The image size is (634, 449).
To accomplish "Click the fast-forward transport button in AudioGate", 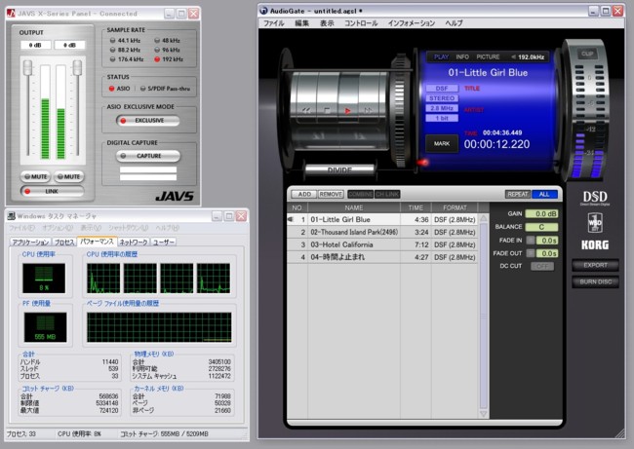I will coord(368,110).
